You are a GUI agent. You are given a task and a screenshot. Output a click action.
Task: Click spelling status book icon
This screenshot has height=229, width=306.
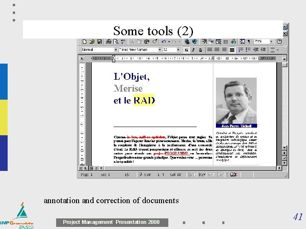pyautogui.click(x=233, y=174)
